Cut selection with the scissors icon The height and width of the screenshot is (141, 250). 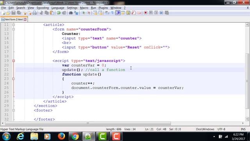click(x=41, y=13)
